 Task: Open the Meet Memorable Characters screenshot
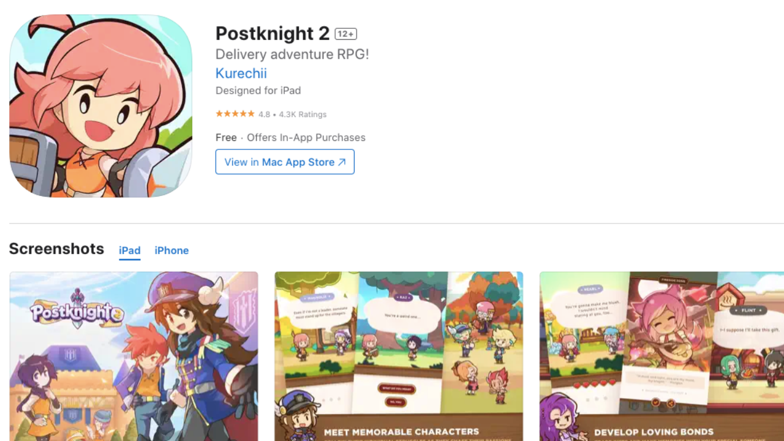point(399,356)
